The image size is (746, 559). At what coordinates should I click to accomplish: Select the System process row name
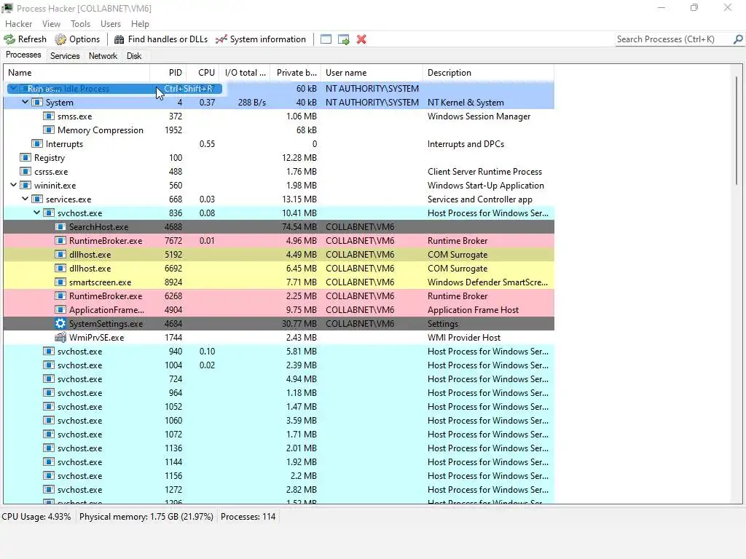(x=60, y=103)
